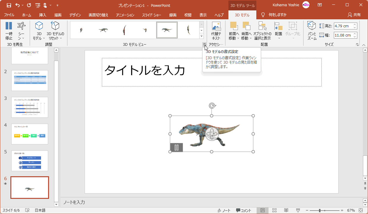Screen dimensions: 368x214
Task: Toggle the ノート (Notes) pane
Action: point(225,210)
